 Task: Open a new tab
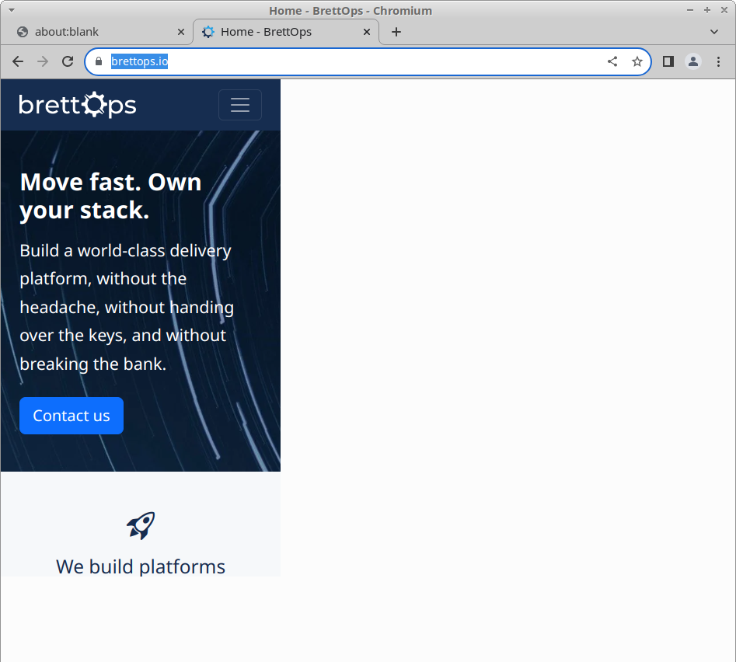tap(396, 32)
